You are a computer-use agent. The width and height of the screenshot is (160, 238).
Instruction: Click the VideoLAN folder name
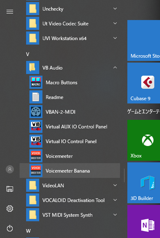53,186
